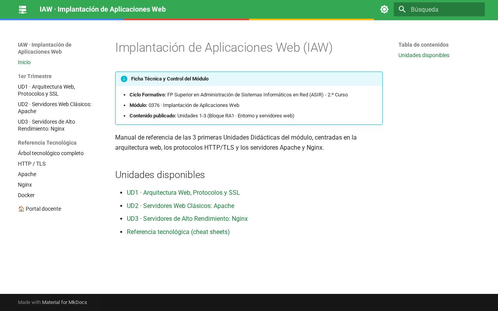Focus the Búsqueda search field
This screenshot has width=498, height=311.
(x=439, y=9)
